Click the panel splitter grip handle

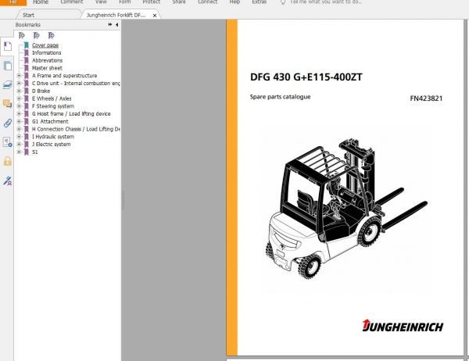tap(123, 200)
